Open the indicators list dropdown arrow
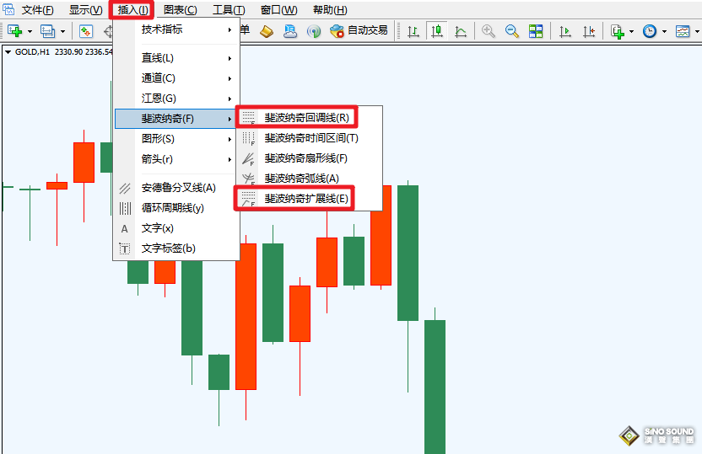 tap(632, 31)
